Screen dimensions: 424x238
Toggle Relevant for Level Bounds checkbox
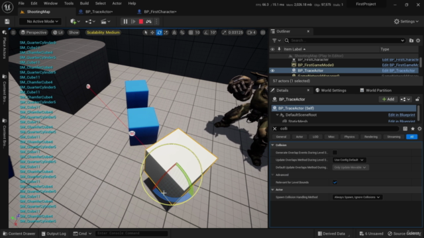click(335, 182)
